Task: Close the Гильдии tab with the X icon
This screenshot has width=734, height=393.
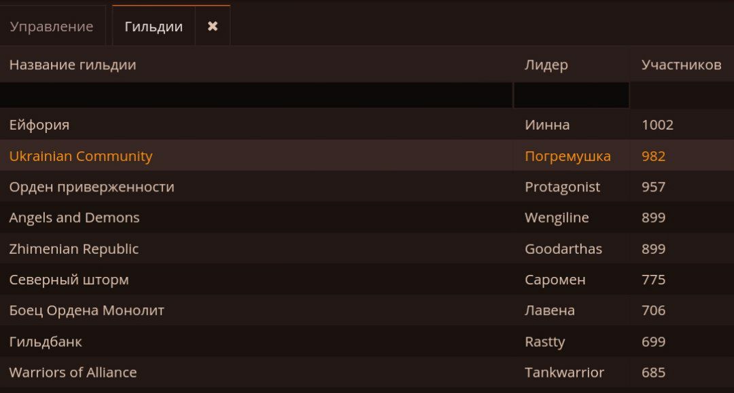Action: point(213,26)
